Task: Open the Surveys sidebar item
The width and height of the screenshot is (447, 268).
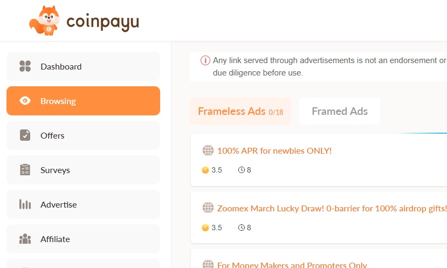Action: (83, 170)
